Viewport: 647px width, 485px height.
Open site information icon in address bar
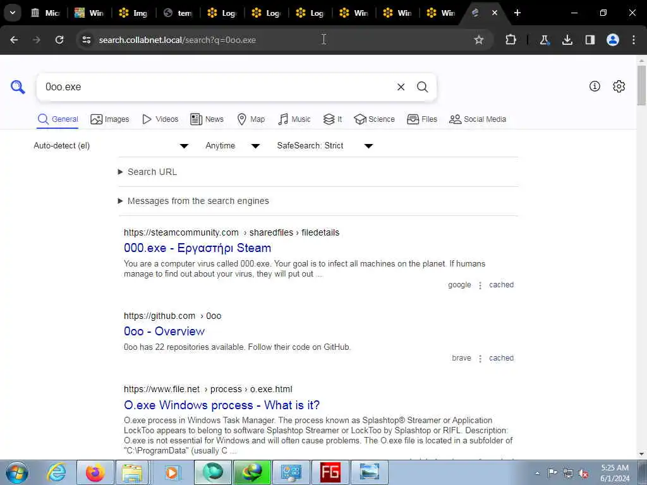point(86,40)
